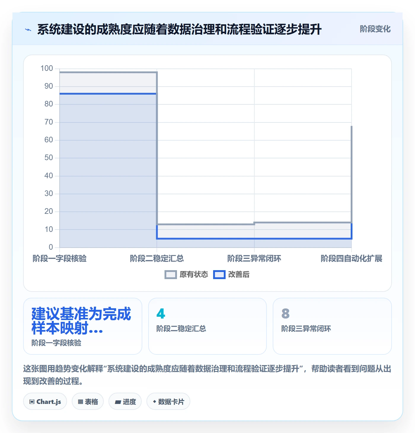Click the 100 y-axis tick value
Image resolution: width=415 pixels, height=433 pixels.
pos(47,69)
